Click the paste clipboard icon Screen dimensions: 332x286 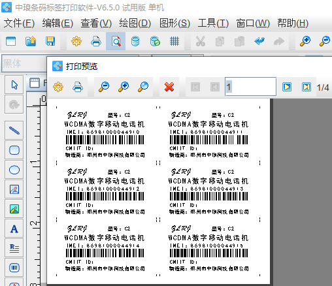tap(239, 41)
